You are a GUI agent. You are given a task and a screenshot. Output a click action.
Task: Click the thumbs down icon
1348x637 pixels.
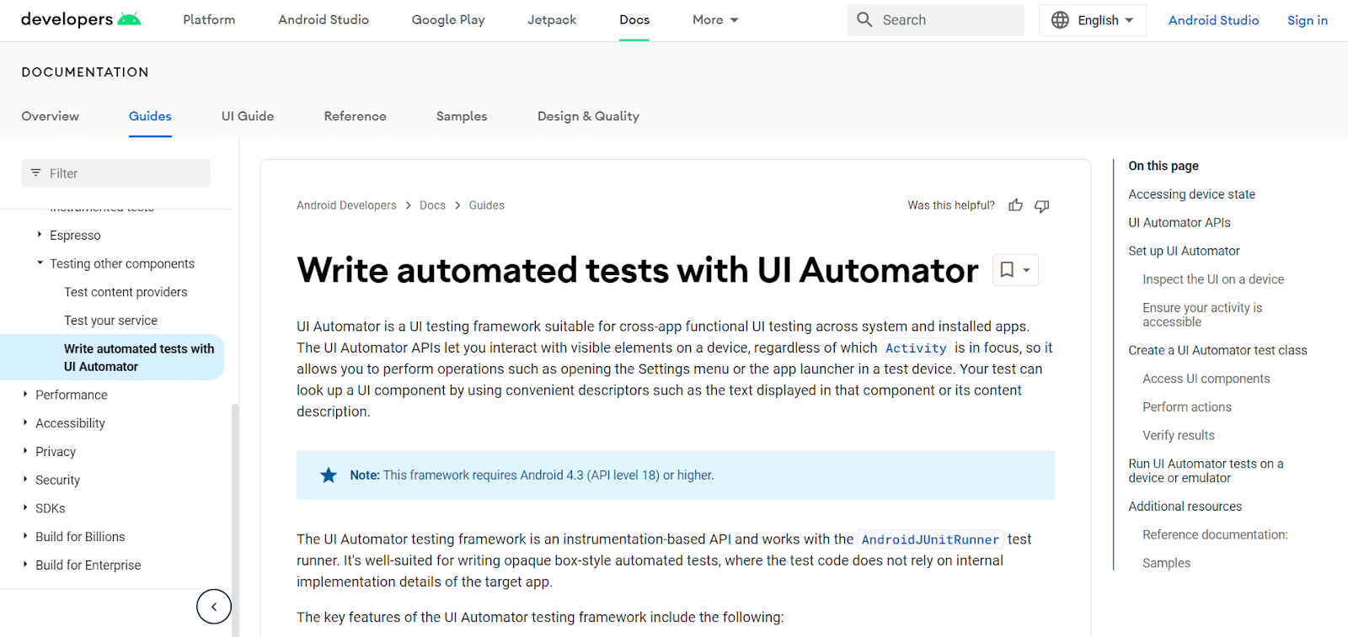(1042, 205)
